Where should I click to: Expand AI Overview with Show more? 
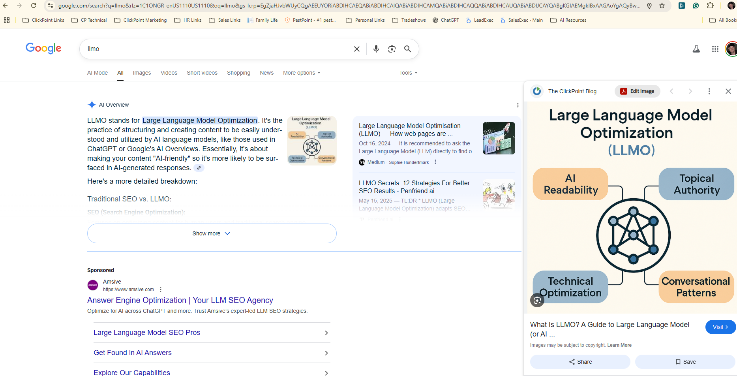click(212, 233)
